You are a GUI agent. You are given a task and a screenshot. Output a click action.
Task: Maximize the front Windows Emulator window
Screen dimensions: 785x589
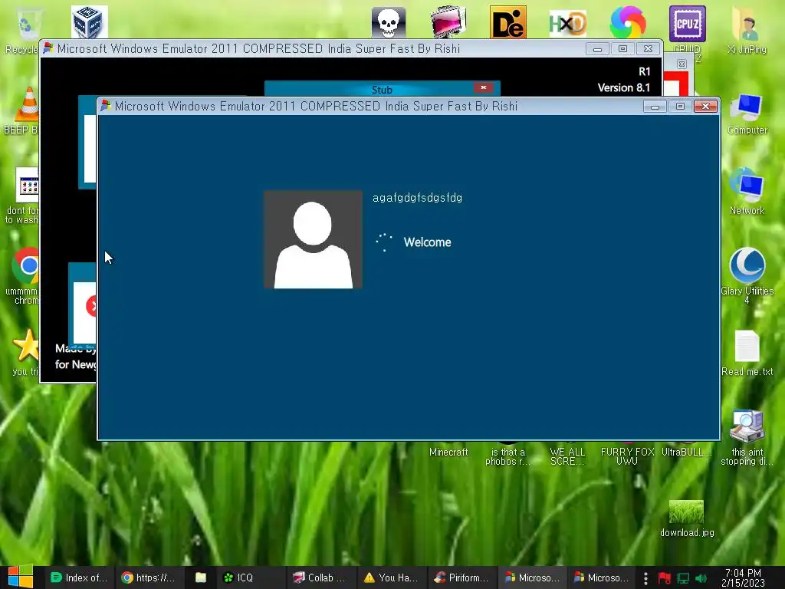point(680,107)
